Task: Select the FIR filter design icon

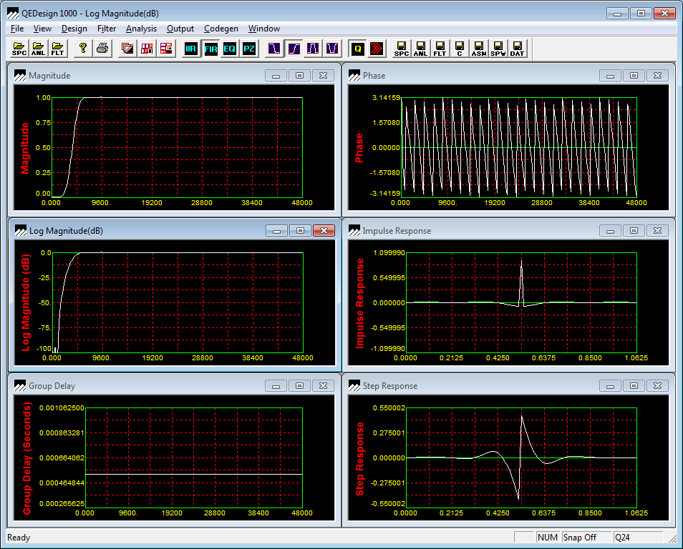Action: 210,49
